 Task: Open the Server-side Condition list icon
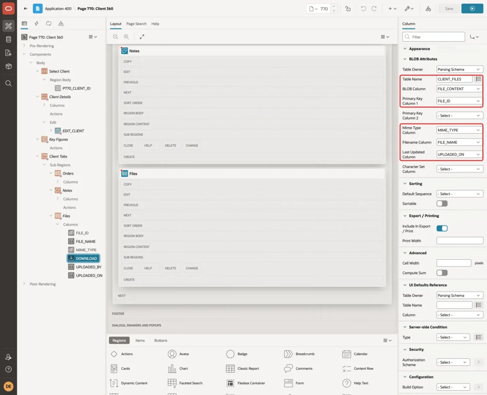(478, 338)
